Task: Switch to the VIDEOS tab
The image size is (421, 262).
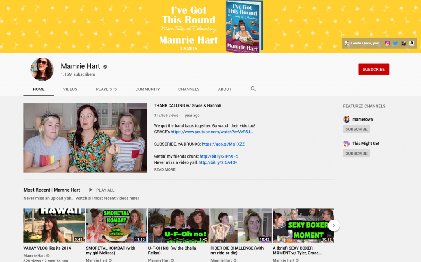Action: [70, 89]
